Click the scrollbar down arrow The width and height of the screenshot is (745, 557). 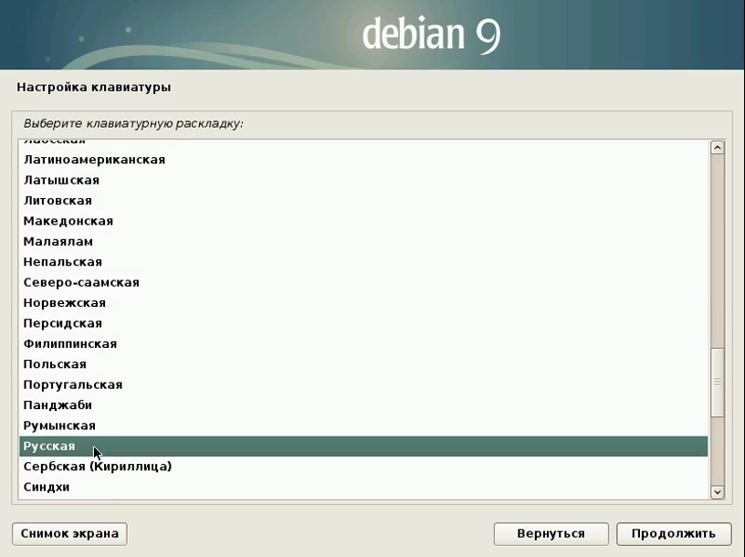[717, 492]
